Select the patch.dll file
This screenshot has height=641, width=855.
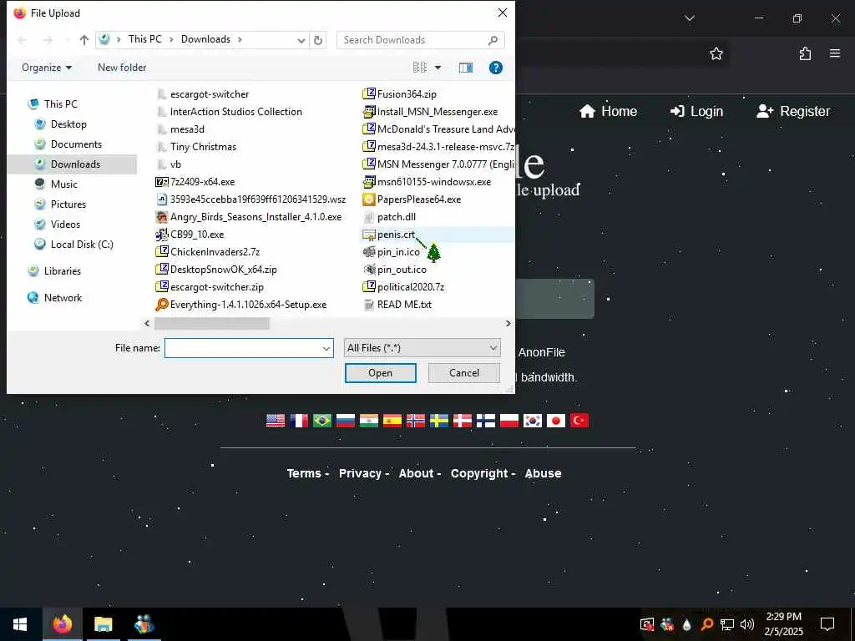389,217
